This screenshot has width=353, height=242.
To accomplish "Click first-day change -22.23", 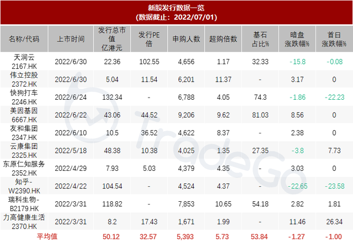I will [335, 97].
